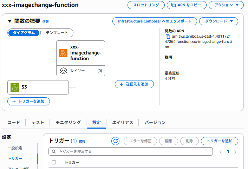Open 一般設定 in the settings sidebar
Viewport: 248px width, 169px height.
(15, 148)
